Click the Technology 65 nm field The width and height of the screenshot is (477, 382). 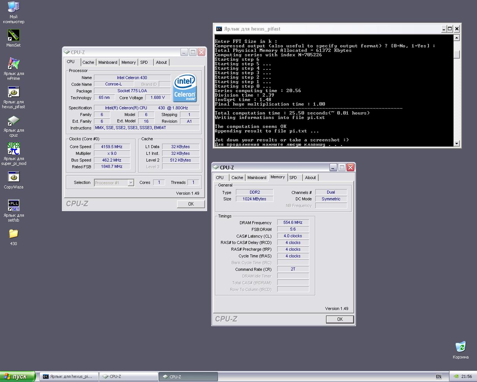pyautogui.click(x=104, y=97)
